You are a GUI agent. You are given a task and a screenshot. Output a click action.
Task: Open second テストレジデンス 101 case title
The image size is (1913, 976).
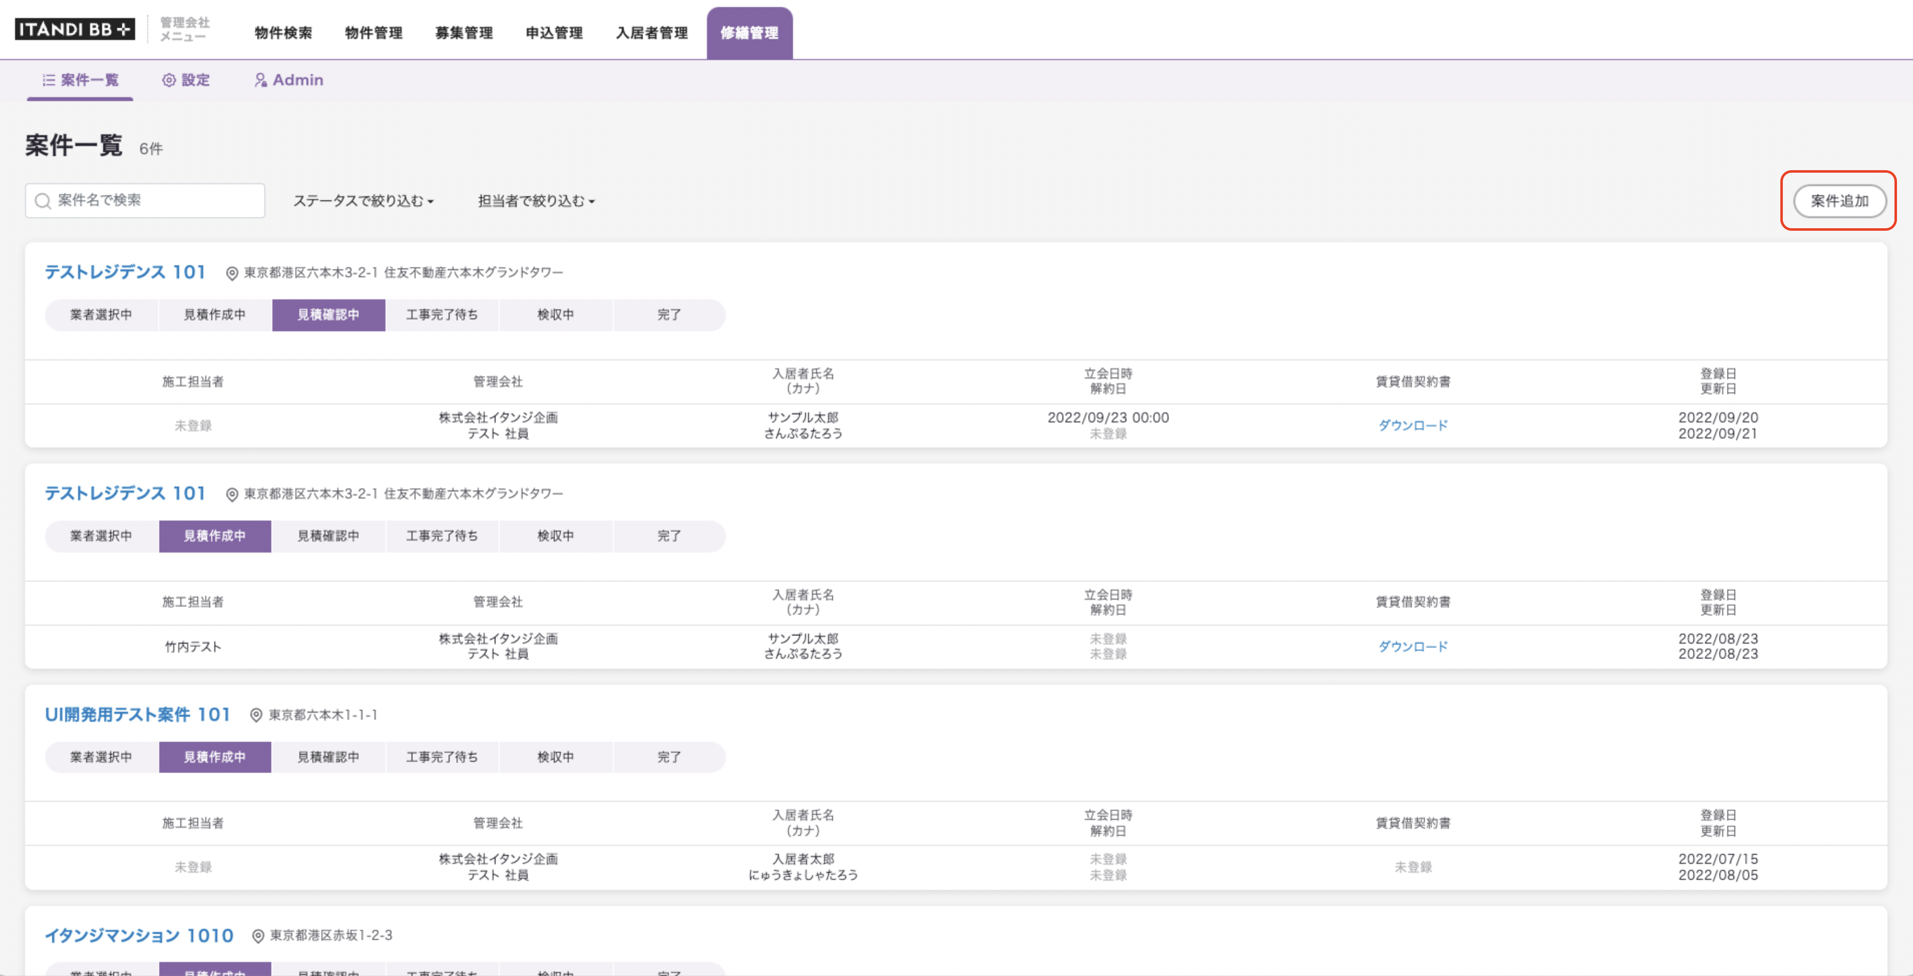point(125,494)
